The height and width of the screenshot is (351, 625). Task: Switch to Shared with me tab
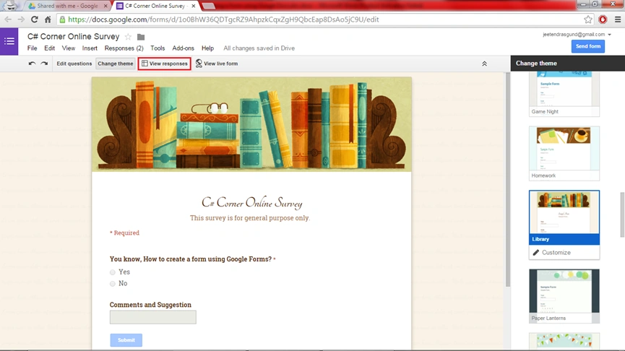[x=67, y=6]
